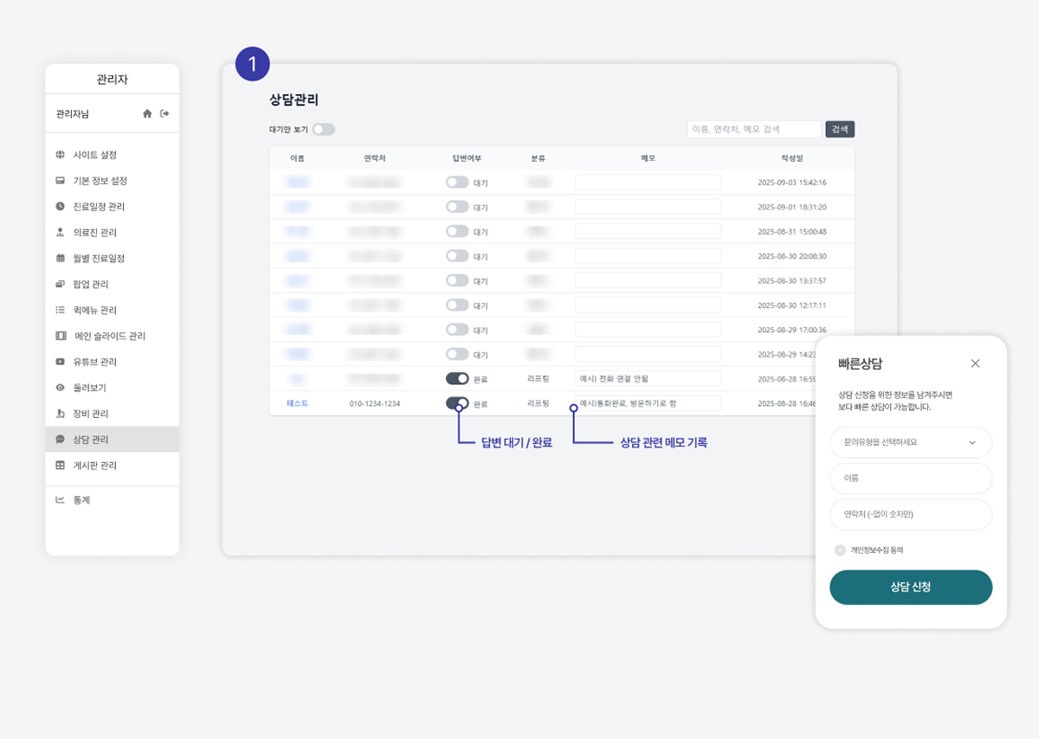Click the 메모 column header
This screenshot has height=739, width=1039.
(648, 158)
